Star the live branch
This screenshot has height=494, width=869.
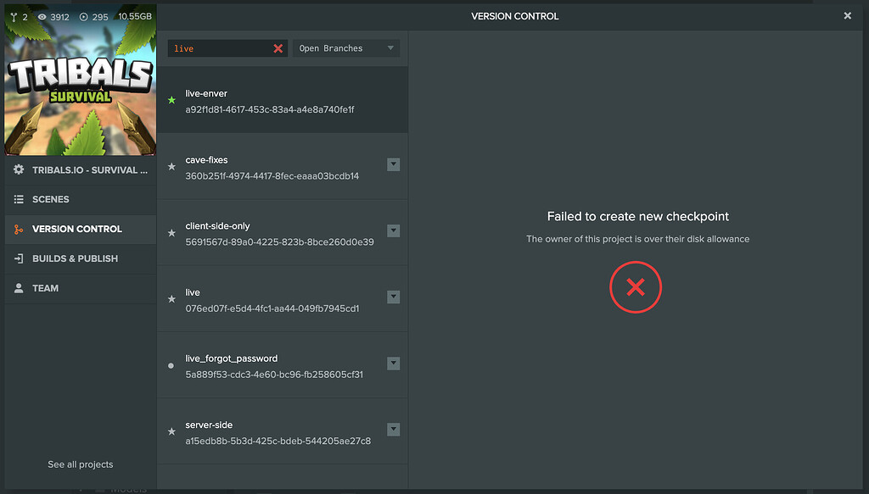tap(171, 298)
